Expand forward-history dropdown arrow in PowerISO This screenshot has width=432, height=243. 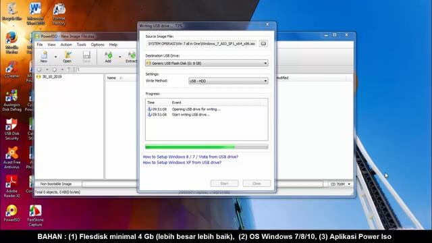(x=62, y=70)
